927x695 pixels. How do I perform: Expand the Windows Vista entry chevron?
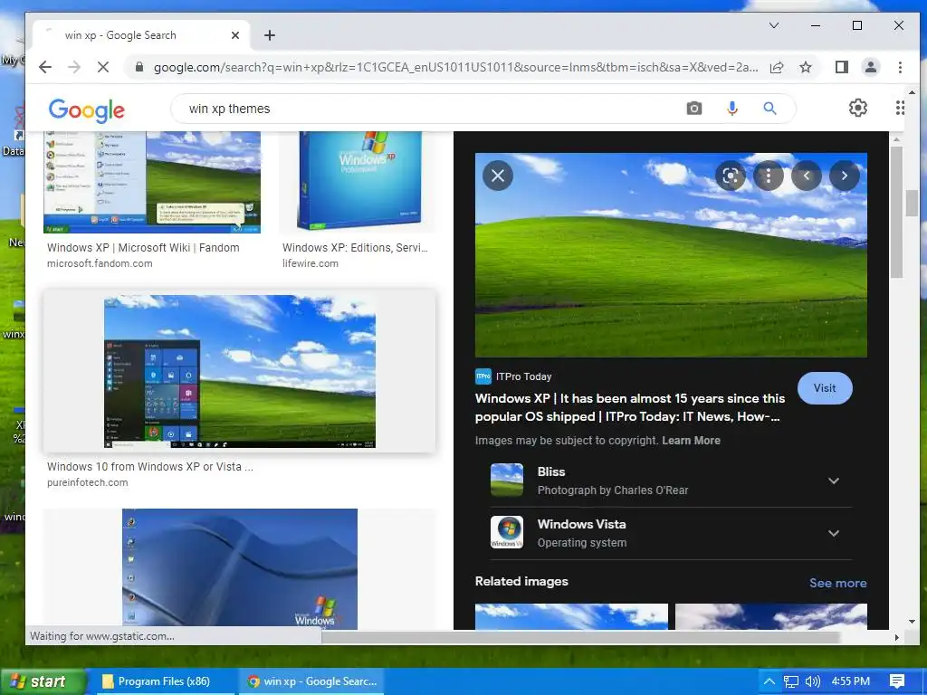point(834,533)
